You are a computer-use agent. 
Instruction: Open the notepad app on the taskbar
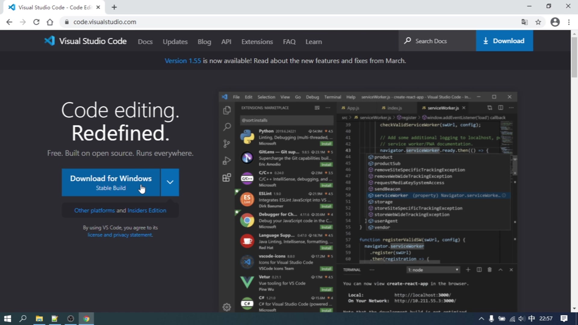(x=54, y=319)
